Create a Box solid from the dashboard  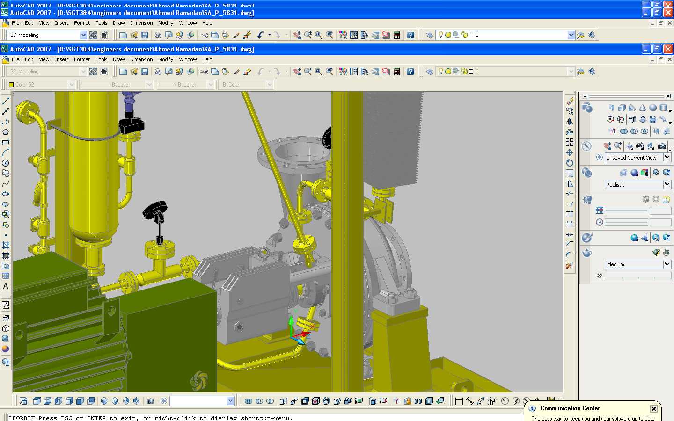(x=622, y=108)
